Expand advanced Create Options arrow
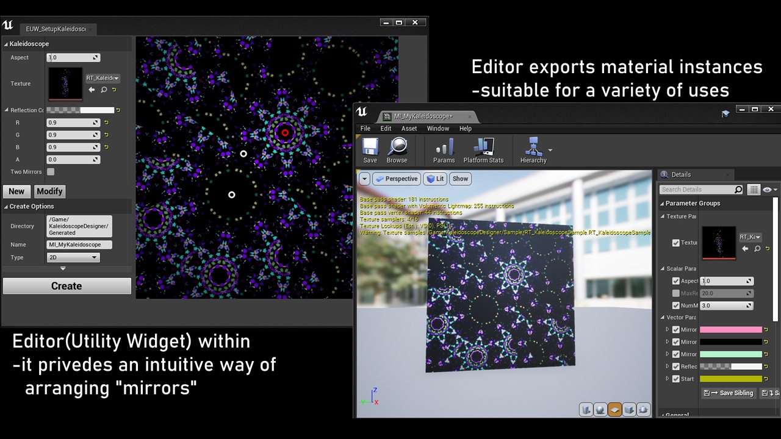This screenshot has height=439, width=781. click(x=63, y=268)
